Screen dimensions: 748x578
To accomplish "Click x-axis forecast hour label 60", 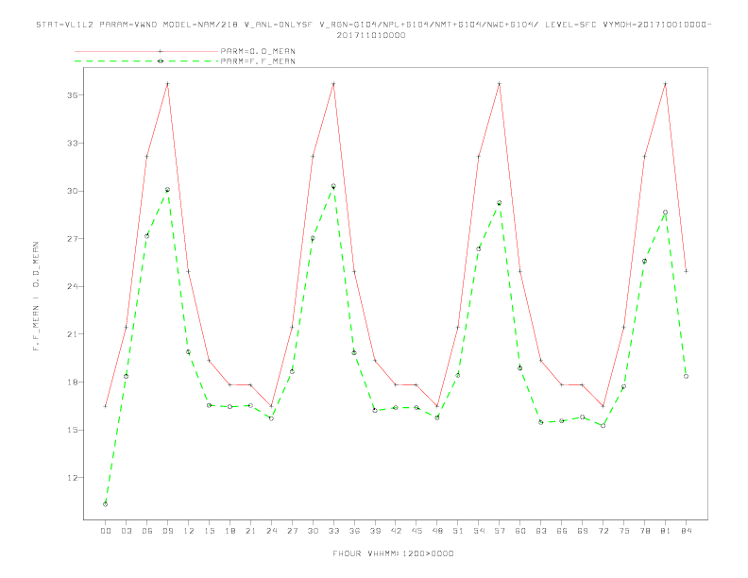I will [520, 531].
